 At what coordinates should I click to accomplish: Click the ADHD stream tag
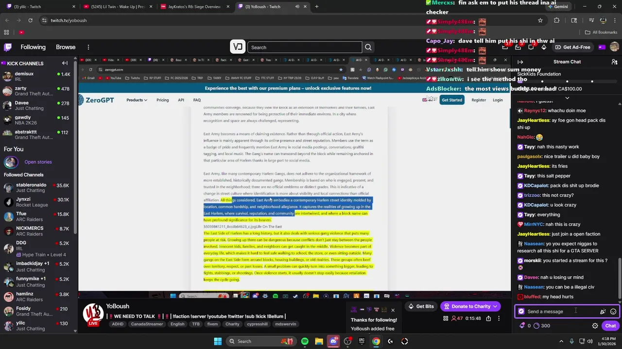pos(118,324)
